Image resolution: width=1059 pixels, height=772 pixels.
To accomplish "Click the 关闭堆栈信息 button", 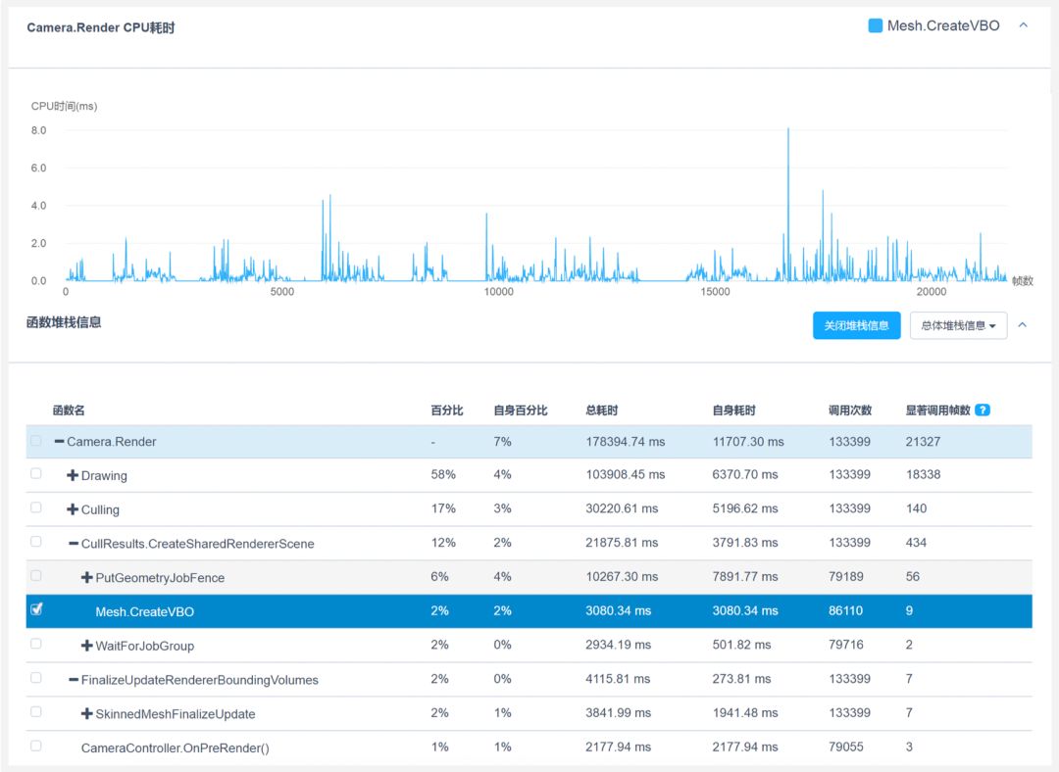I will [856, 325].
